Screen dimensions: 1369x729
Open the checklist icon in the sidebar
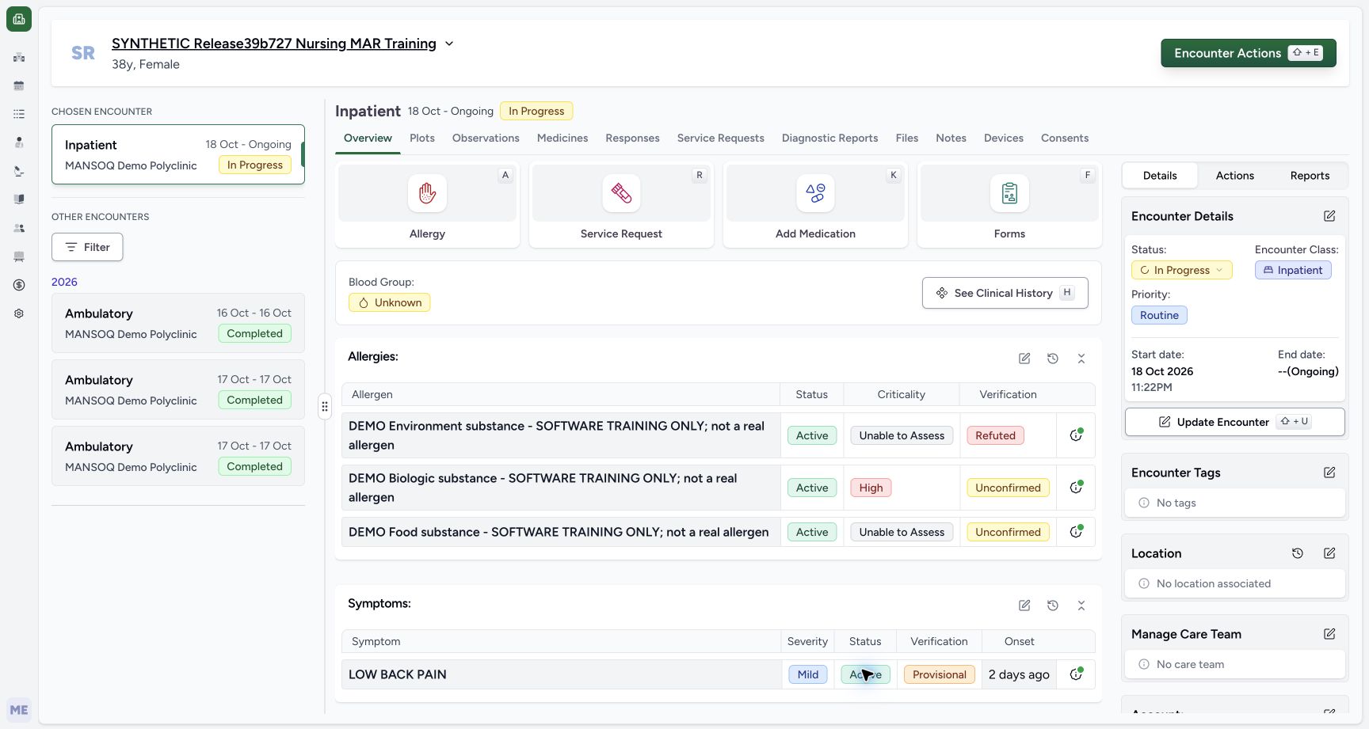tap(19, 114)
